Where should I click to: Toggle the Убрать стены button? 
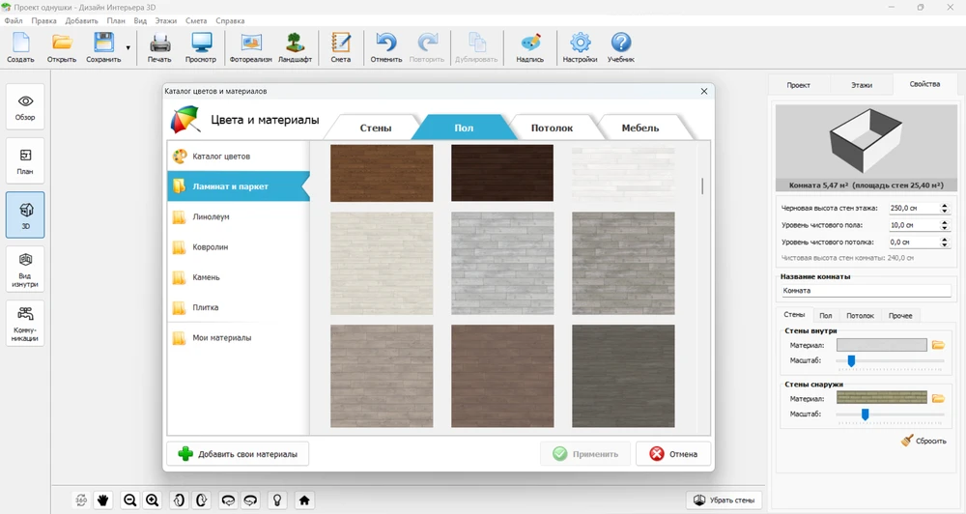click(x=724, y=500)
